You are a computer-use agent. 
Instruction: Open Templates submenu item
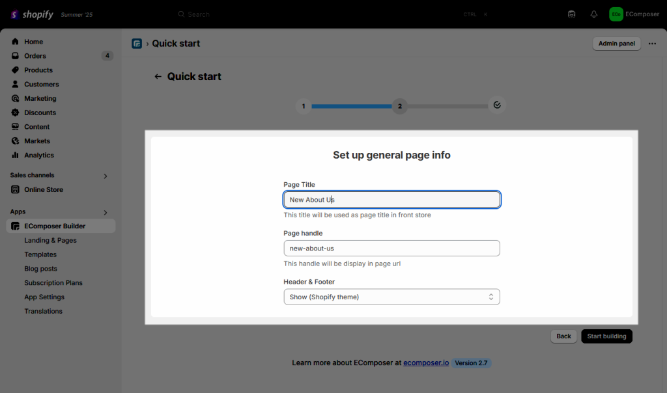click(x=40, y=254)
